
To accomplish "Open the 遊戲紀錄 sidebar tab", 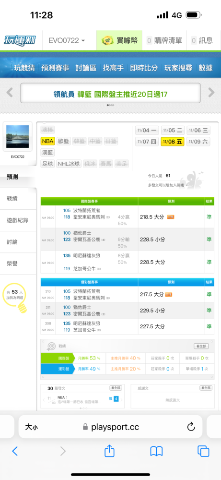I will (18, 220).
